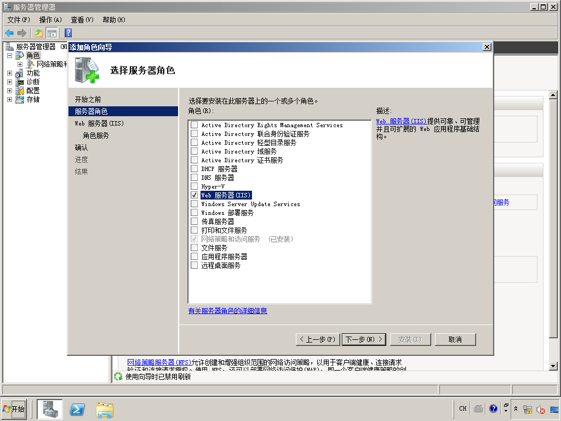The width and height of the screenshot is (561, 421).
Task: Click the Up one level folder icon
Action: pos(39,33)
